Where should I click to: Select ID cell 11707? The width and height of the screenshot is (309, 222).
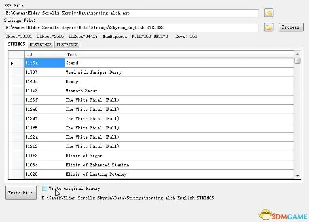point(45,72)
